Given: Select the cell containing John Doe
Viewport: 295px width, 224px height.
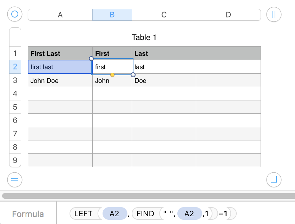Looking at the screenshot, I should [60, 81].
